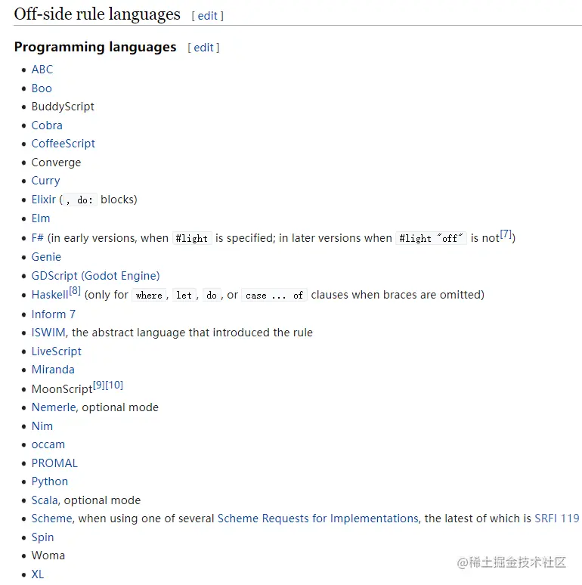Click 'clauses when braces are omitted' text
This screenshot has height=585, width=582.
(x=398, y=295)
